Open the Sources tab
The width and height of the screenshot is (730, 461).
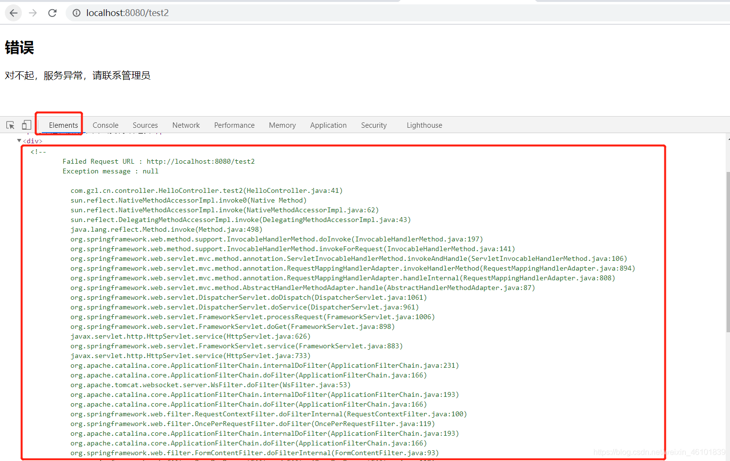(145, 125)
